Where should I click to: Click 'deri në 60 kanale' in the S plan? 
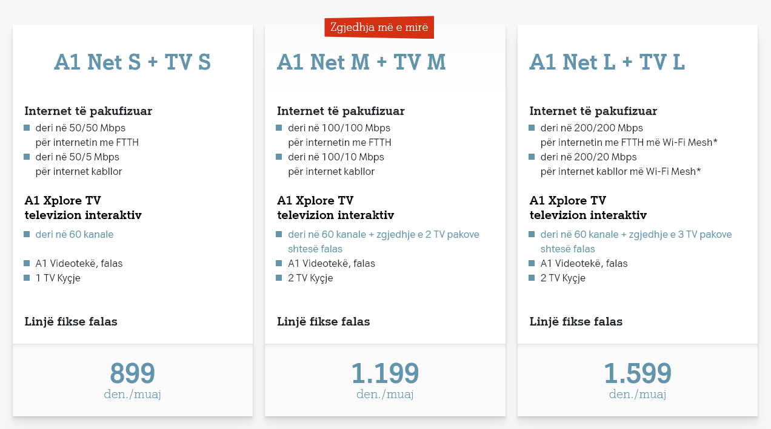click(75, 234)
